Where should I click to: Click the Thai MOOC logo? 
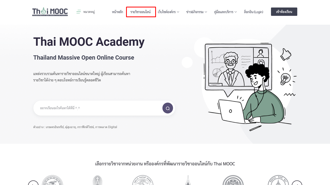(50, 12)
